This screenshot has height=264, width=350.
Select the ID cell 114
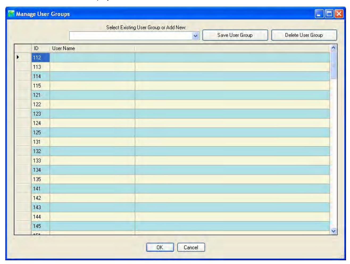point(40,76)
